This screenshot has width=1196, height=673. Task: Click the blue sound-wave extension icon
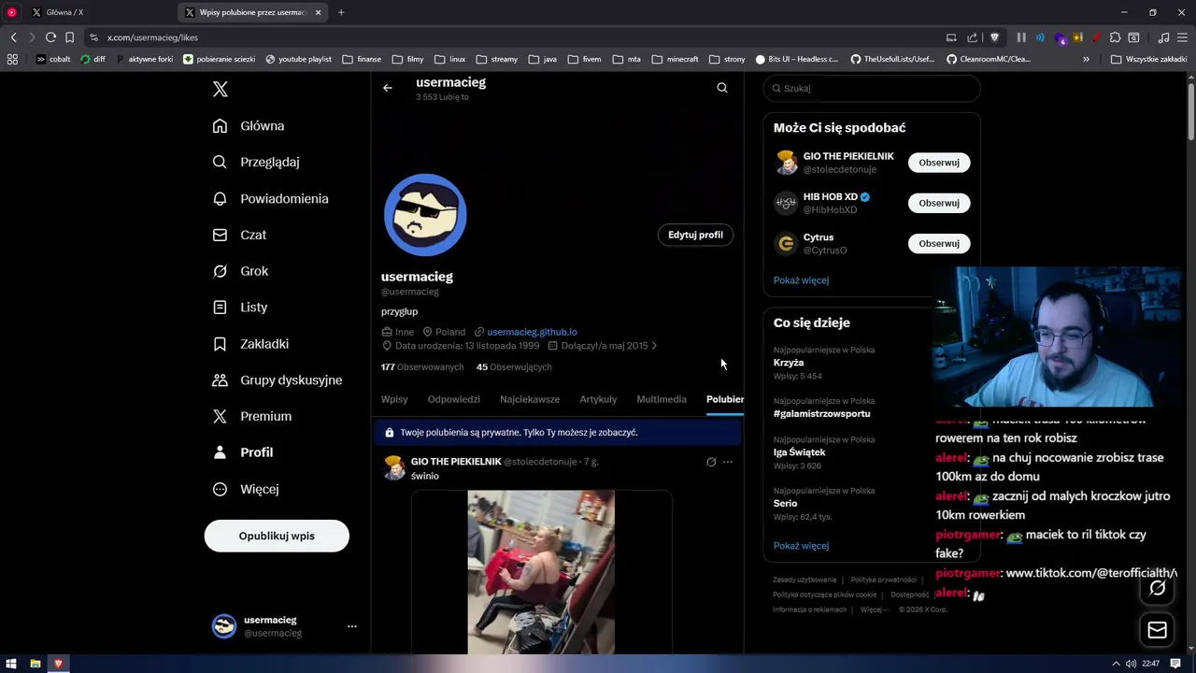1041,37
